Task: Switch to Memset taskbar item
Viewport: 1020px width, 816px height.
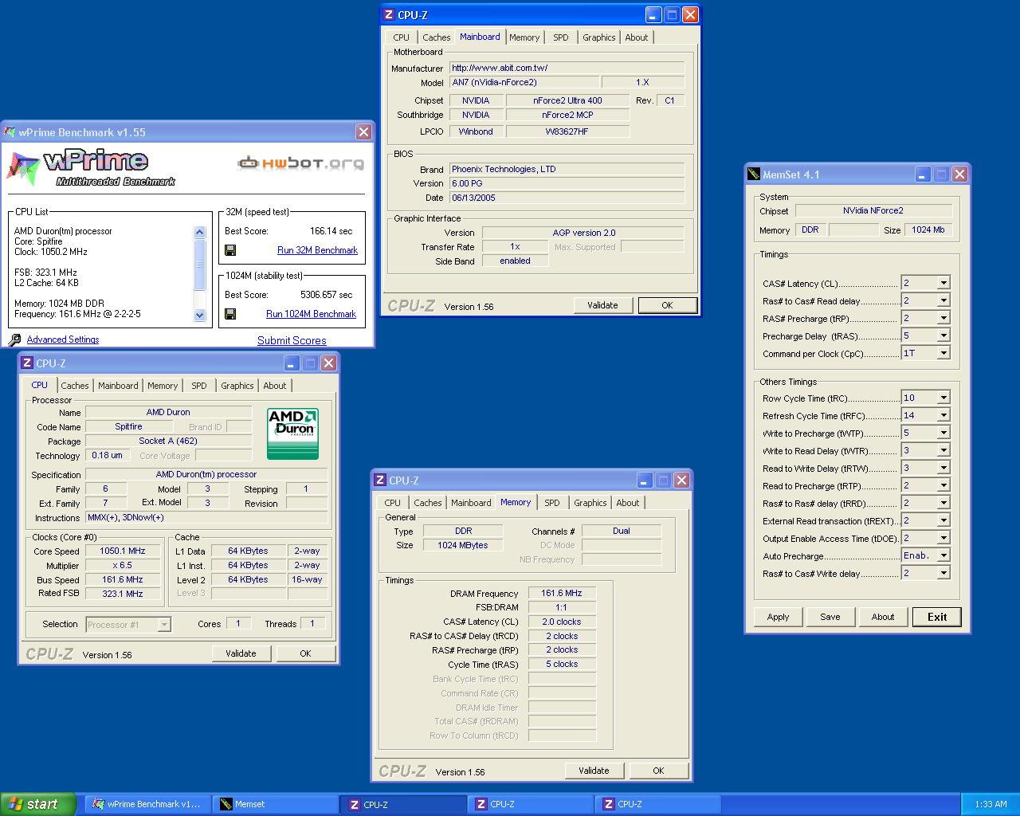Action: tap(274, 804)
